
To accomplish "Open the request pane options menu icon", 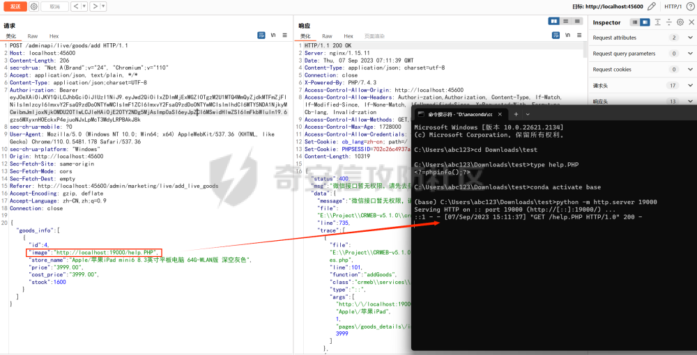I will pyautogui.click(x=284, y=35).
